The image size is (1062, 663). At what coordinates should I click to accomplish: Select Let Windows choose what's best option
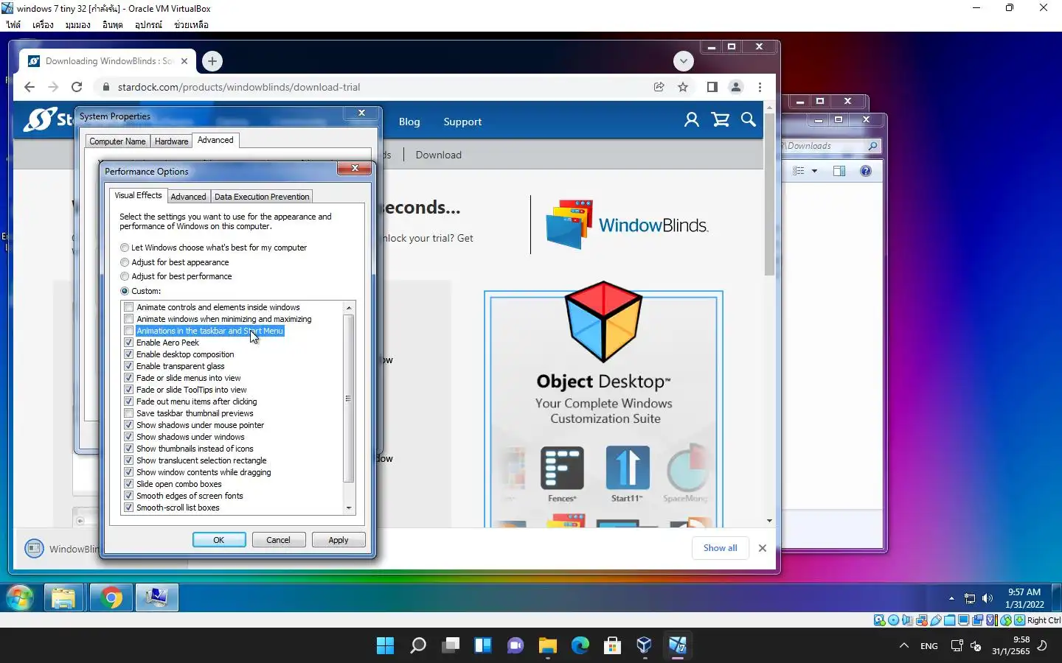[125, 248]
